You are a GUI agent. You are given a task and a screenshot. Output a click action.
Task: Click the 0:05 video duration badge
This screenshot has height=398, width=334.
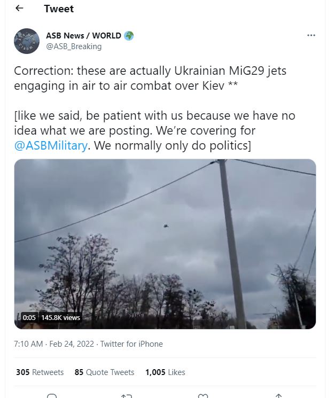[29, 317]
